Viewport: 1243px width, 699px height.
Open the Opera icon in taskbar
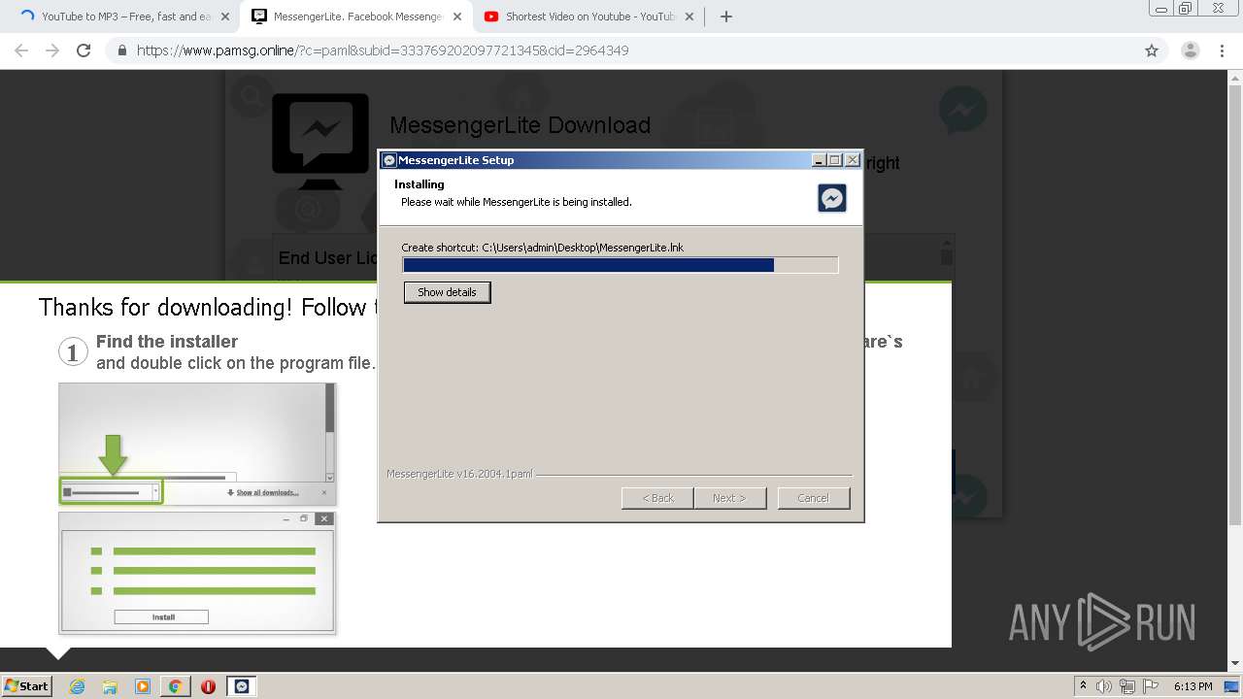pos(208,686)
